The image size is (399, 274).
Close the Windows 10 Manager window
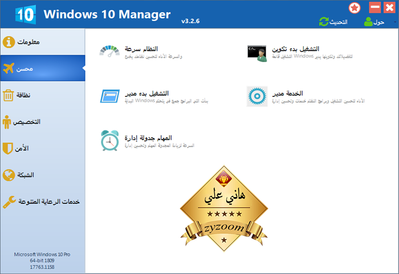click(389, 7)
